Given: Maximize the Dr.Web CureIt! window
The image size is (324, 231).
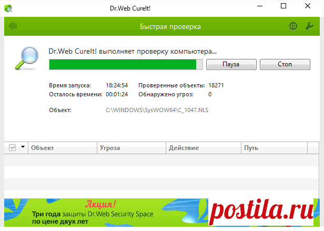Looking at the screenshot, I should coord(283,6).
